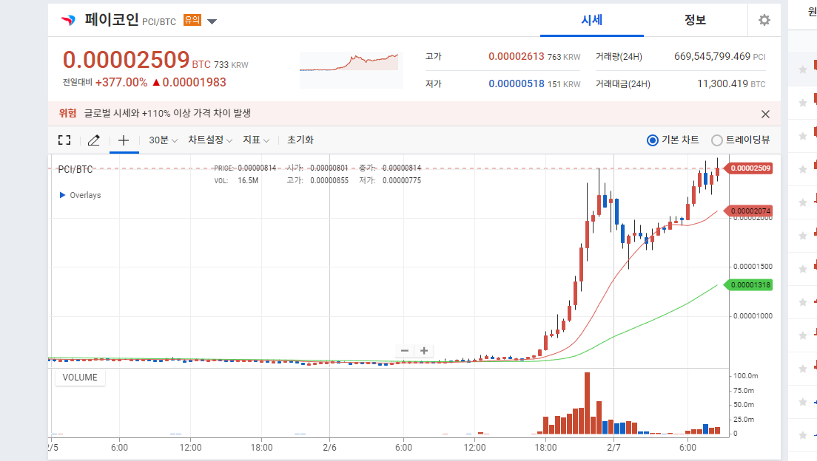Click the chart zoom in plus button
The image size is (817, 461).
point(424,351)
